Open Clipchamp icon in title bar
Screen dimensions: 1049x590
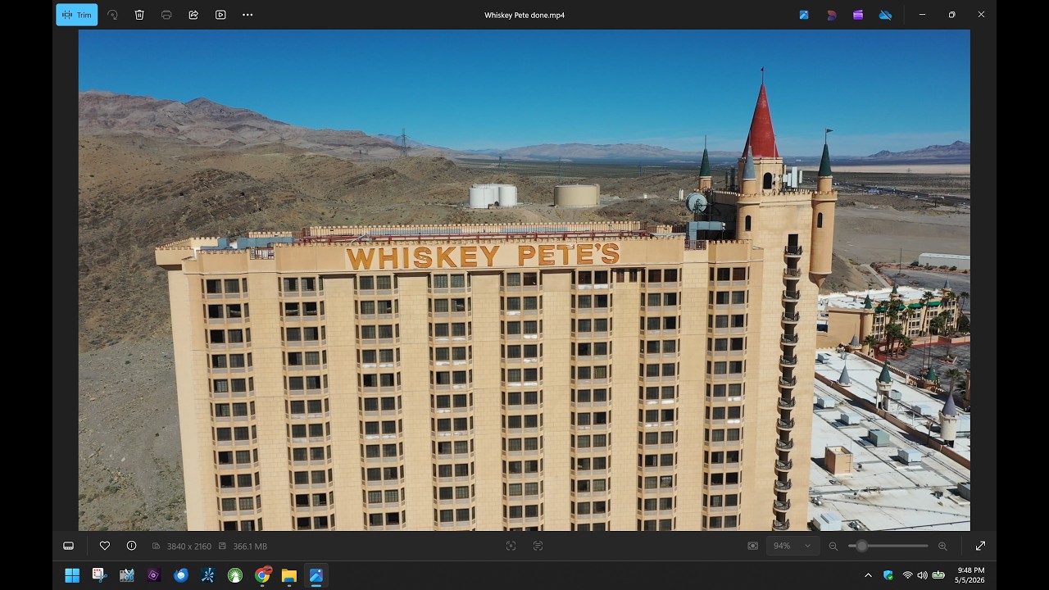pyautogui.click(x=858, y=15)
